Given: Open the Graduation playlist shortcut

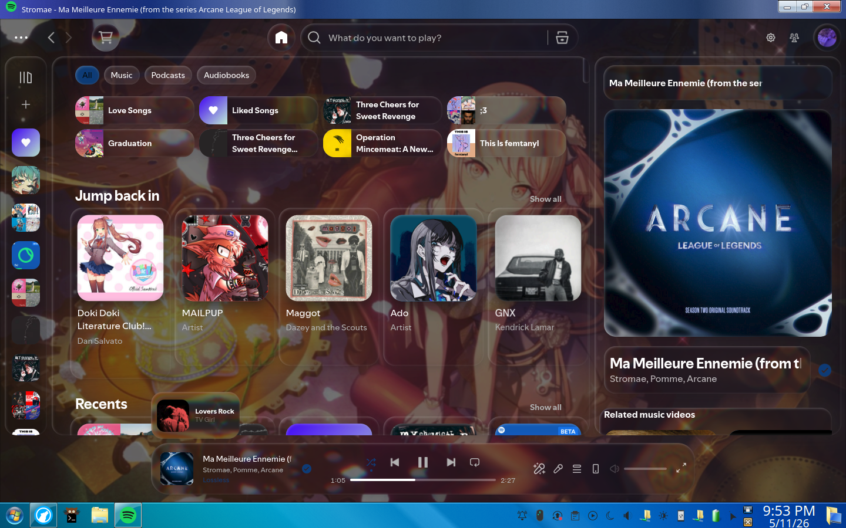Looking at the screenshot, I should click(135, 143).
